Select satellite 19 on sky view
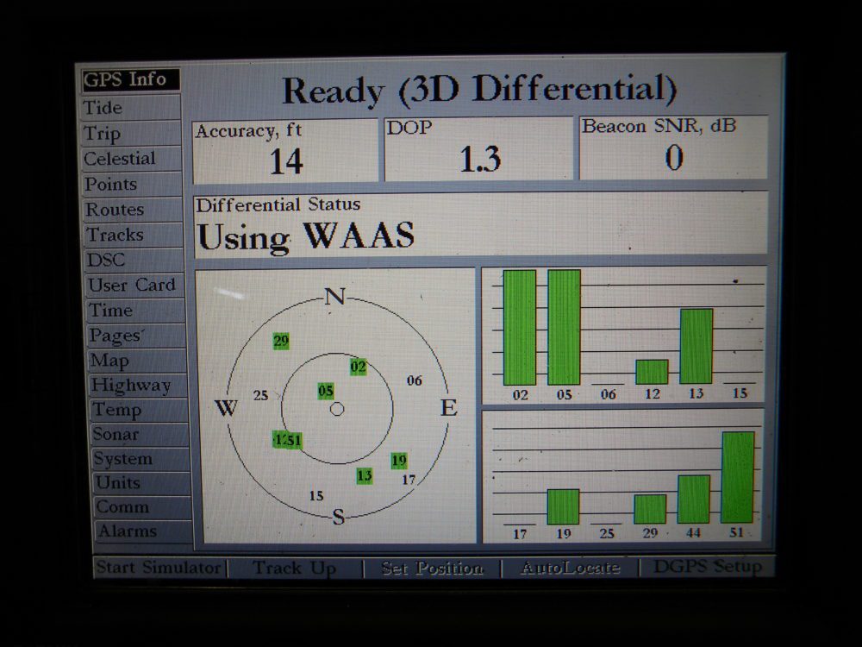862x647 pixels. pyautogui.click(x=398, y=461)
